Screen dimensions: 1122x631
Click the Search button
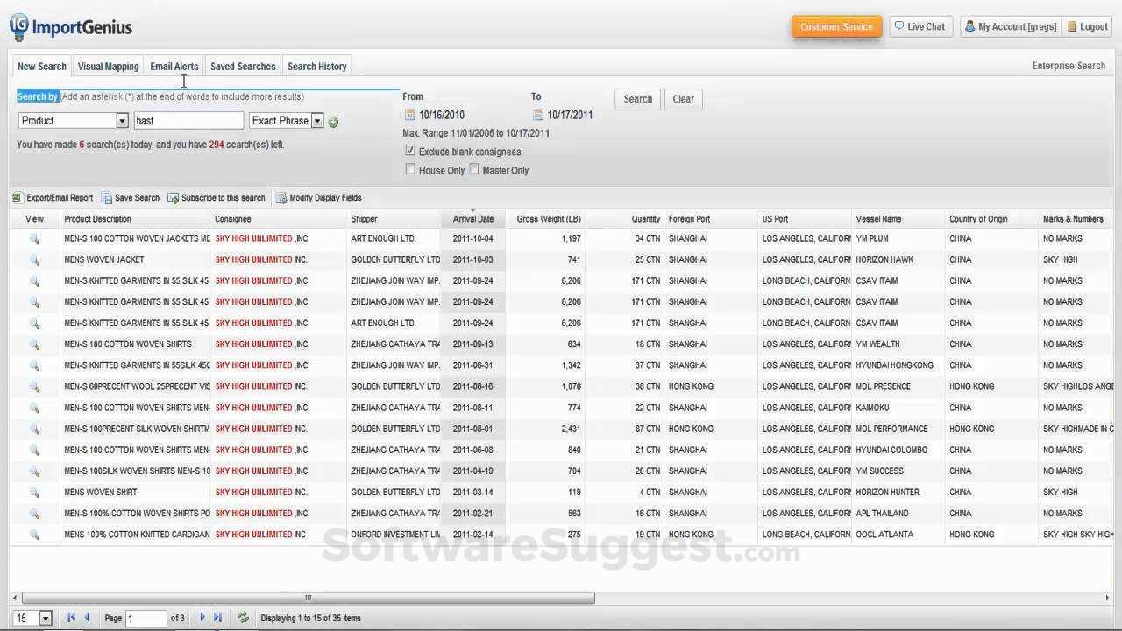tap(637, 98)
